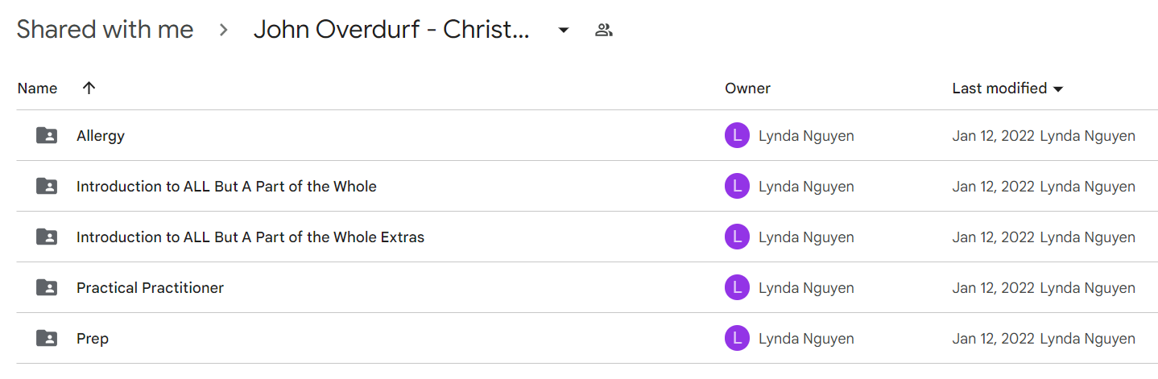Click folder icon for Introduction to ALL But A Part of the Whole Extras

coord(47,237)
